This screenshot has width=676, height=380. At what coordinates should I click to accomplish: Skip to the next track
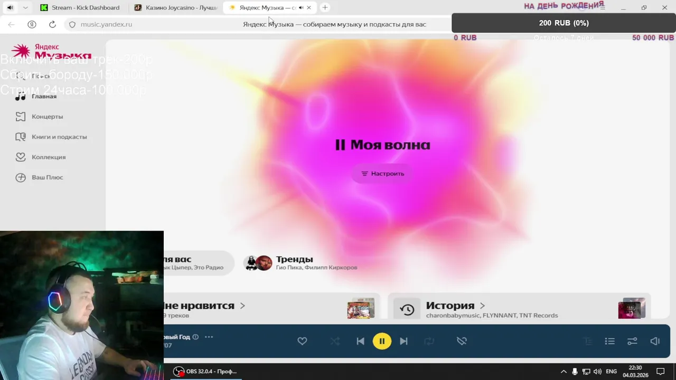click(403, 341)
